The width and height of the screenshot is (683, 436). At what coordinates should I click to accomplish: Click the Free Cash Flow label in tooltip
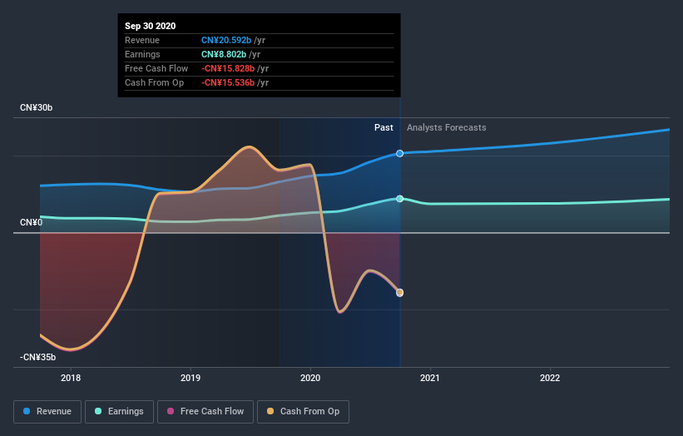156,68
